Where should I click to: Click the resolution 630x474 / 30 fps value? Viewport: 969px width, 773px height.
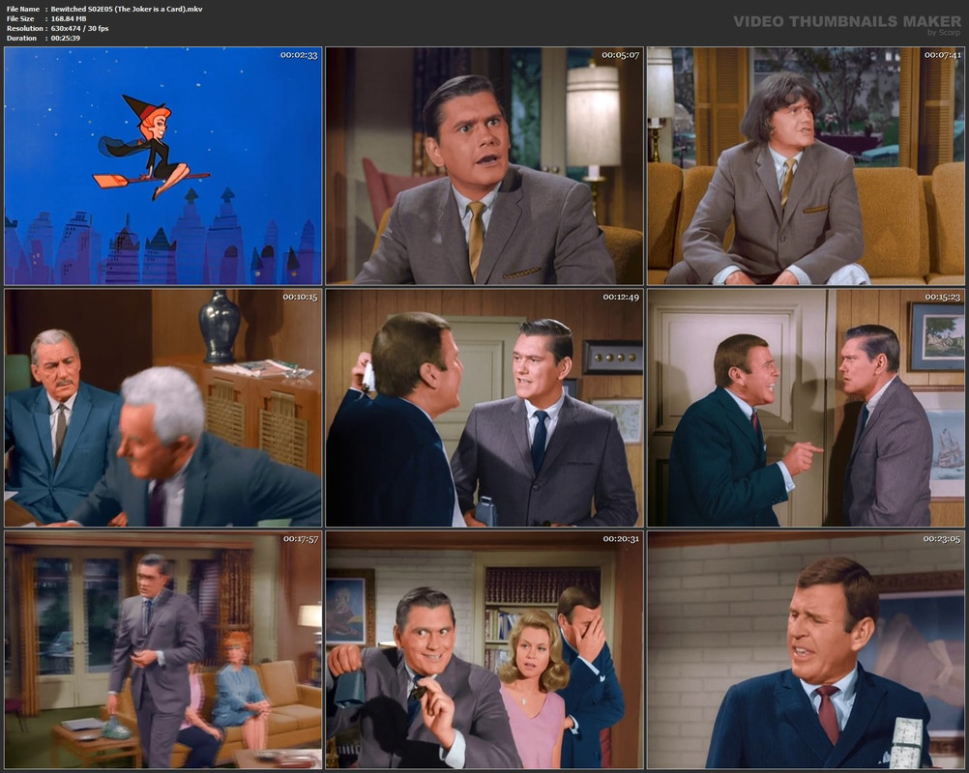click(79, 28)
